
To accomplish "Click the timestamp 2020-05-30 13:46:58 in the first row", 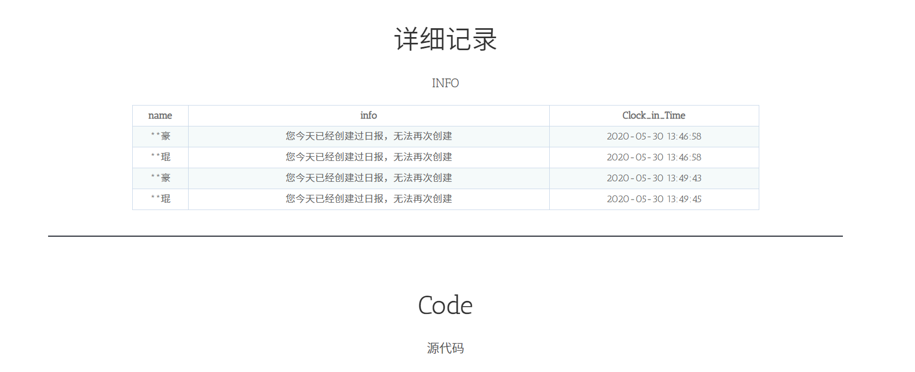I will point(654,136).
